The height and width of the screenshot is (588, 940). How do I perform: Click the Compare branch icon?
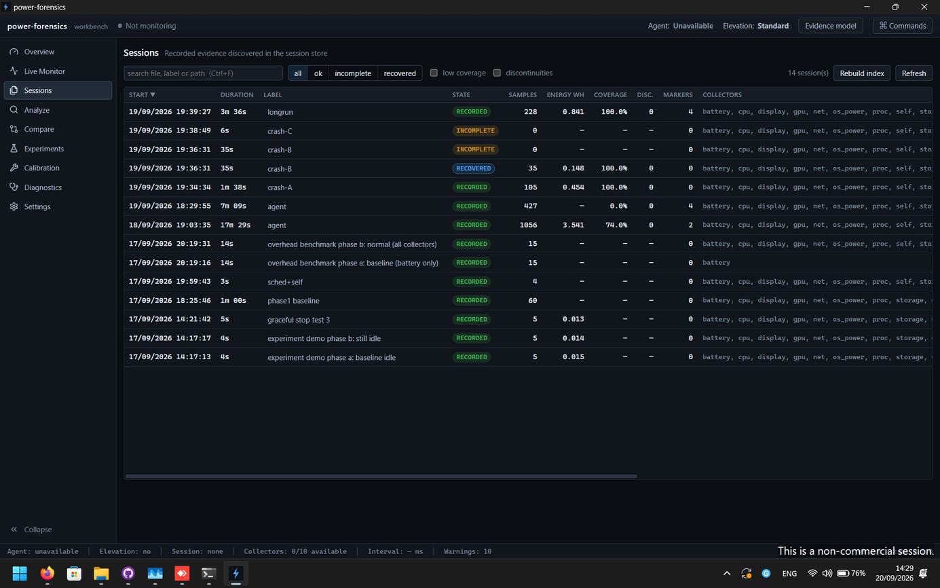point(14,129)
